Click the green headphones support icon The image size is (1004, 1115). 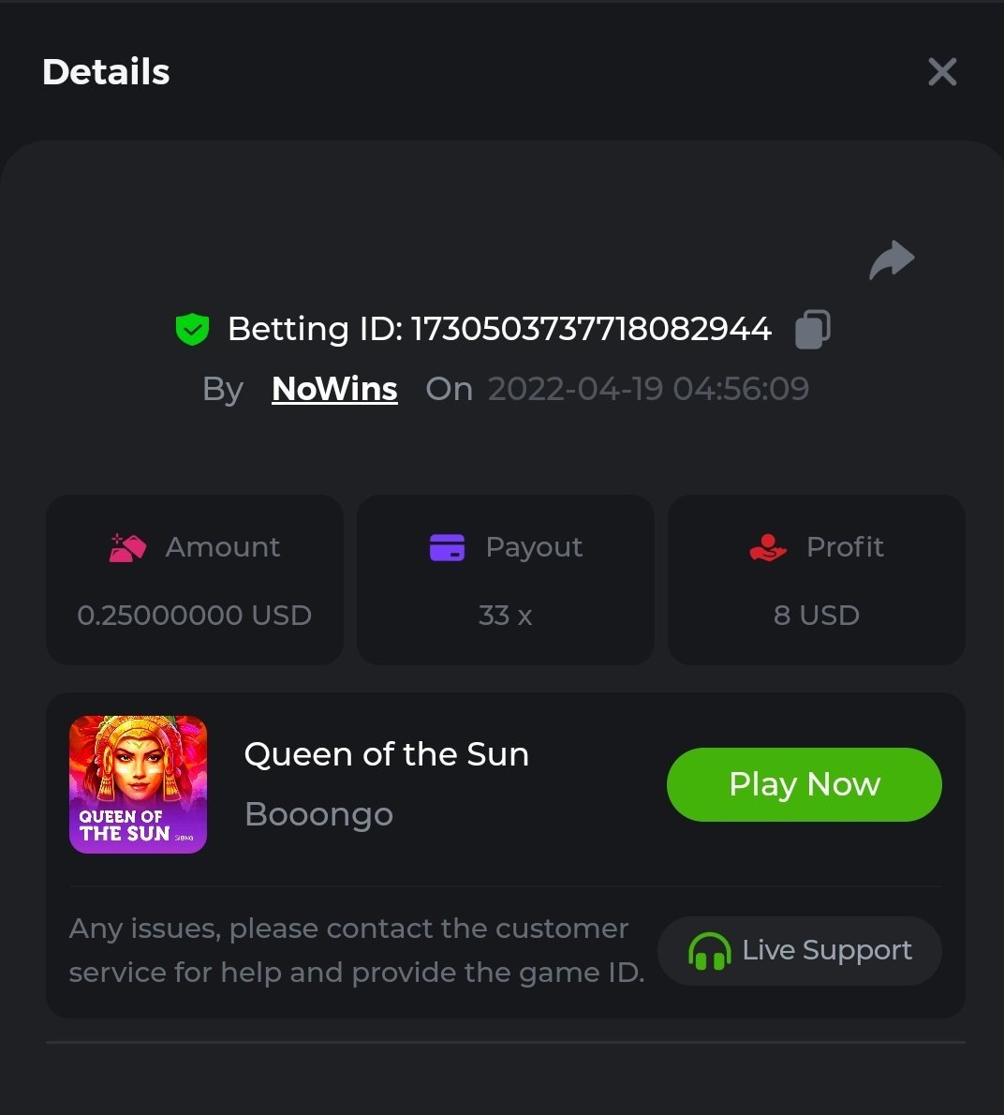pyautogui.click(x=709, y=951)
